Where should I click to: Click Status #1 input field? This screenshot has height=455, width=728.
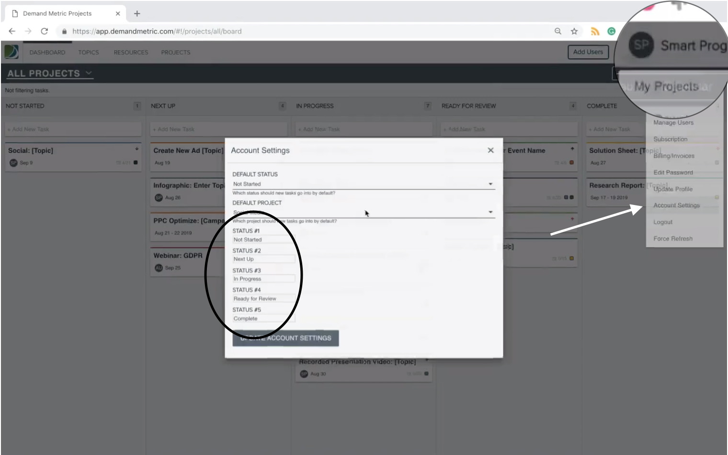(x=264, y=239)
